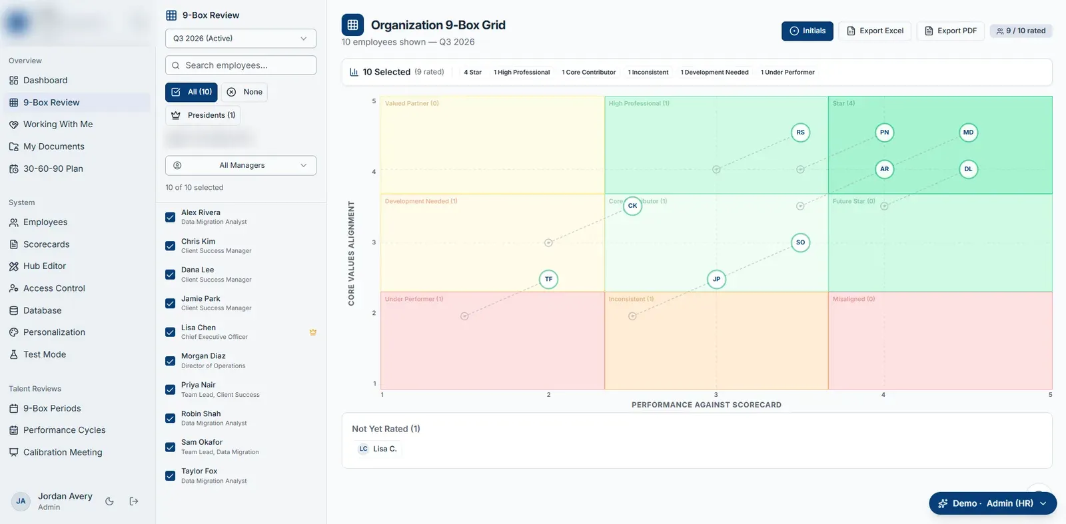This screenshot has height=524, width=1066.
Task: Toggle Jamie Park checkbox
Action: (171, 303)
